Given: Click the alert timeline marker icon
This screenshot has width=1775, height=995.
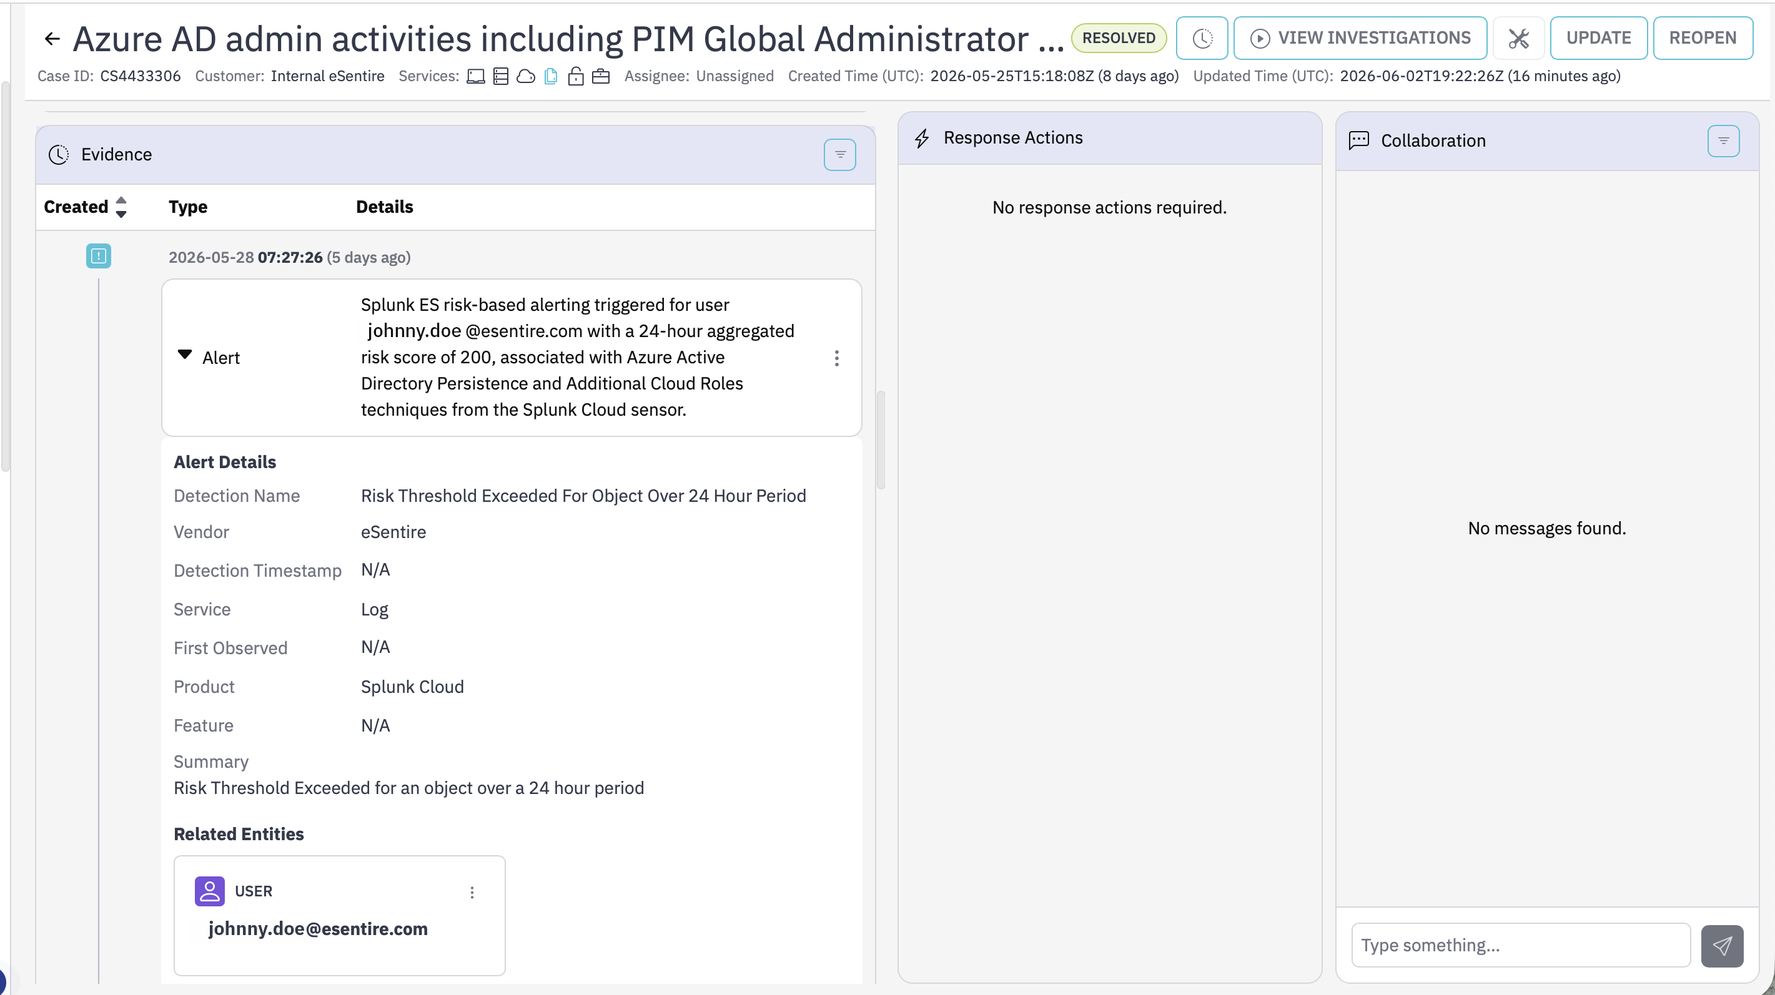Looking at the screenshot, I should [x=99, y=256].
